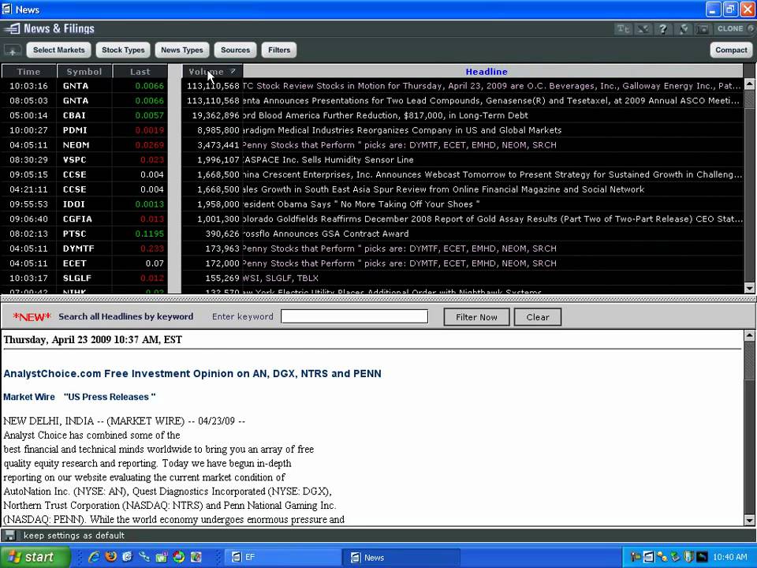The image size is (757, 568).
Task: Open the Windows Start menu
Action: (x=35, y=558)
